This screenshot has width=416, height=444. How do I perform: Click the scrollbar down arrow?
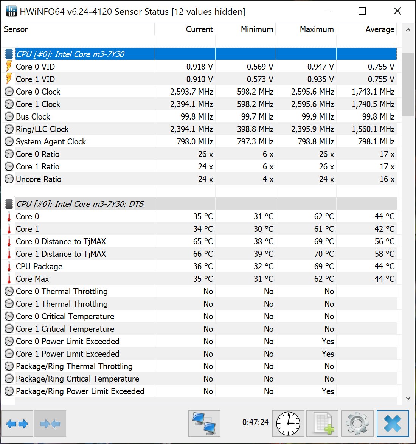(x=408, y=398)
